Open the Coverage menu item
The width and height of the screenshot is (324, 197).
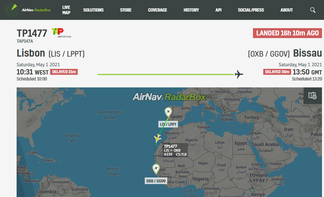click(x=157, y=10)
